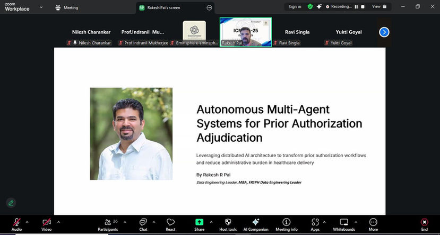Select Yukti Goyal's video tile

click(x=349, y=32)
